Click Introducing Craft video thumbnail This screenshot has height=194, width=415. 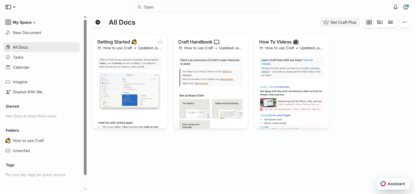[x=268, y=102]
